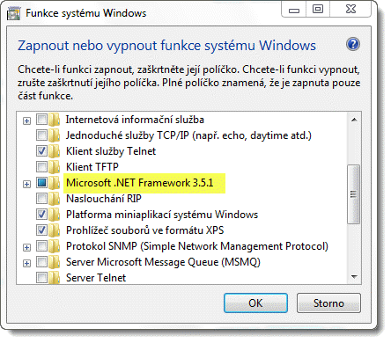Click the folder icon beside Server Telnet
391x343 pixels.
pyautogui.click(x=55, y=277)
